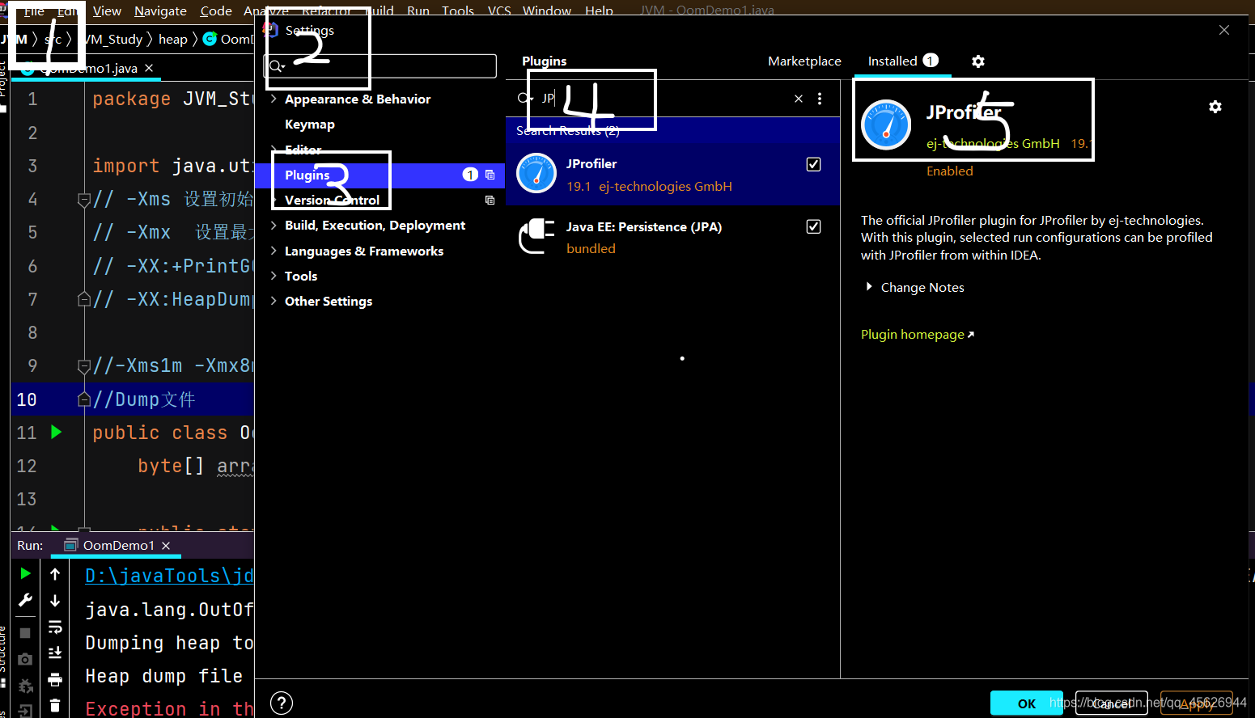This screenshot has width=1255, height=718.
Task: Click the Settings help question mark
Action: 282,703
